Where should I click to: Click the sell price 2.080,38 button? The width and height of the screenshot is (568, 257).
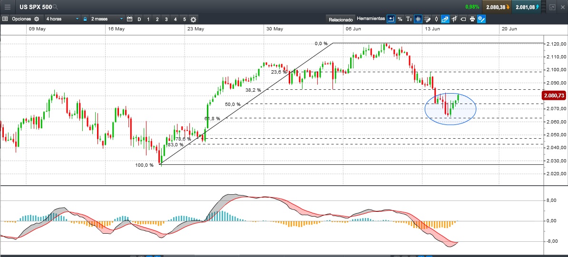[x=498, y=7]
